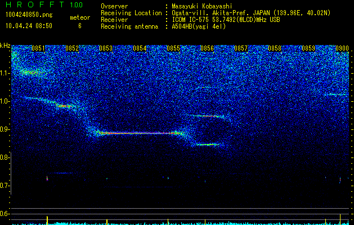354x225 pixels.
Task: Click the 1.0 frequency axis label
Action: tap(4, 101)
